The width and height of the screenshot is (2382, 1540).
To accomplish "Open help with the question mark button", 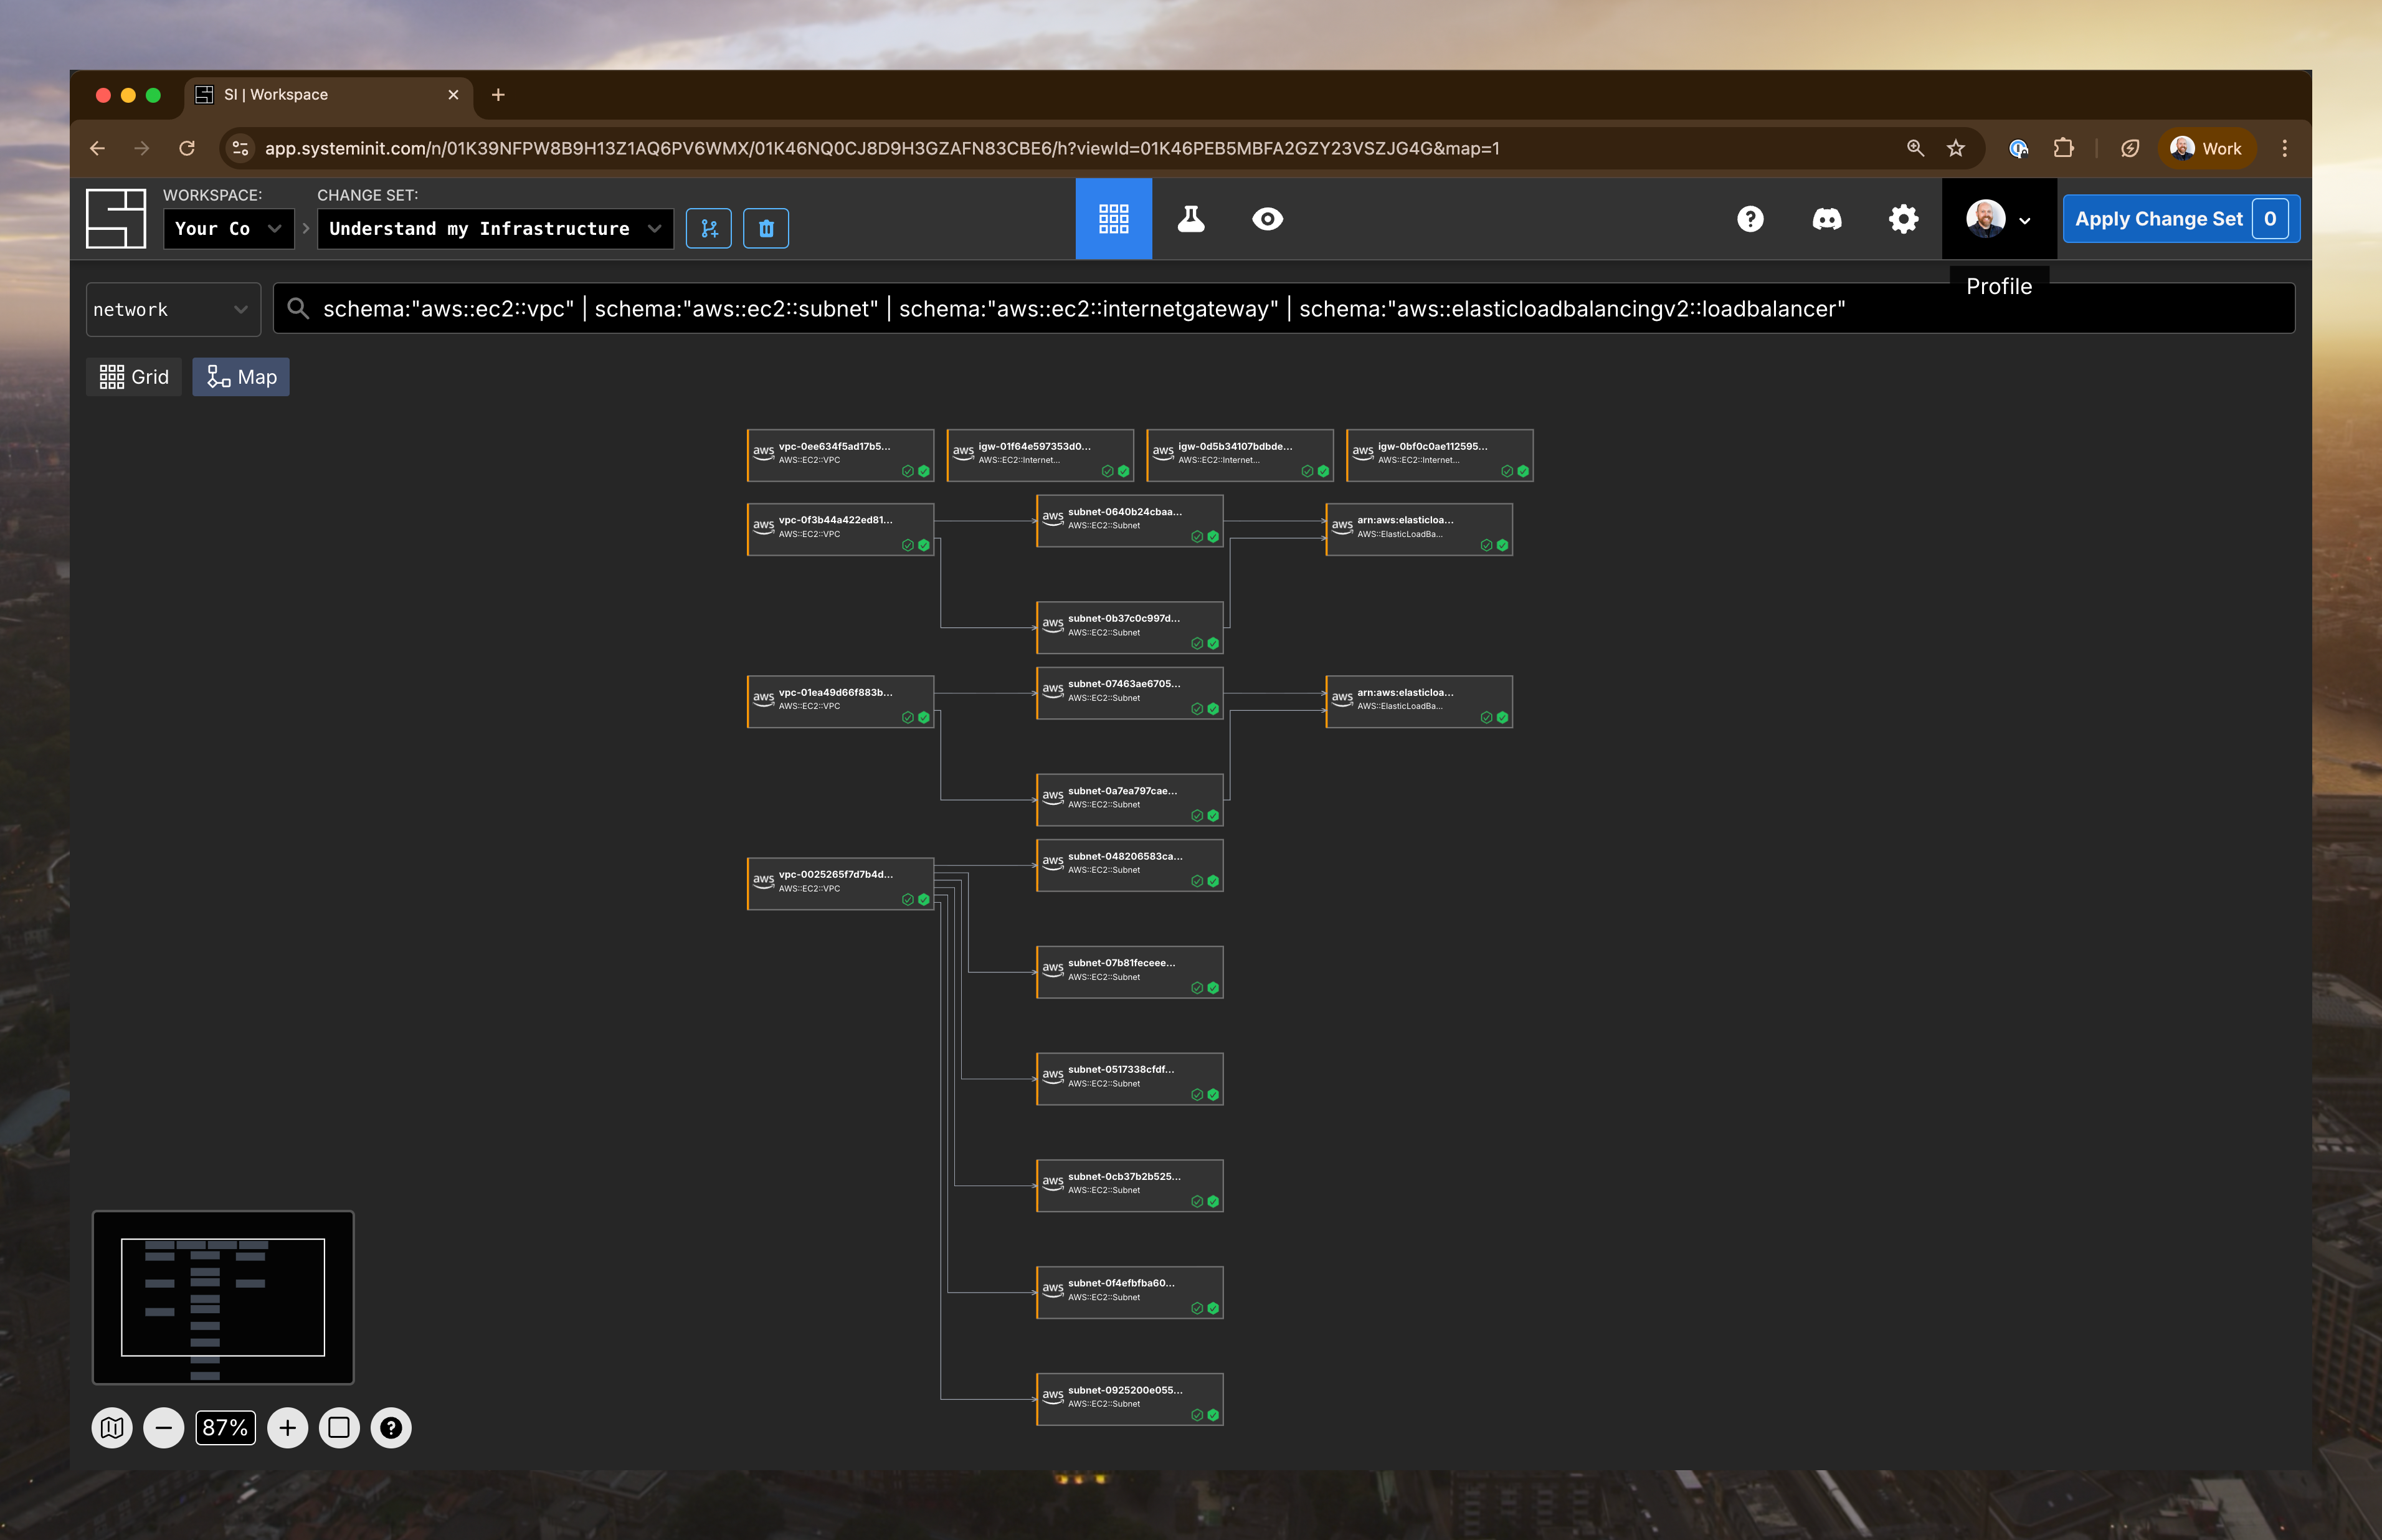I will point(1750,218).
